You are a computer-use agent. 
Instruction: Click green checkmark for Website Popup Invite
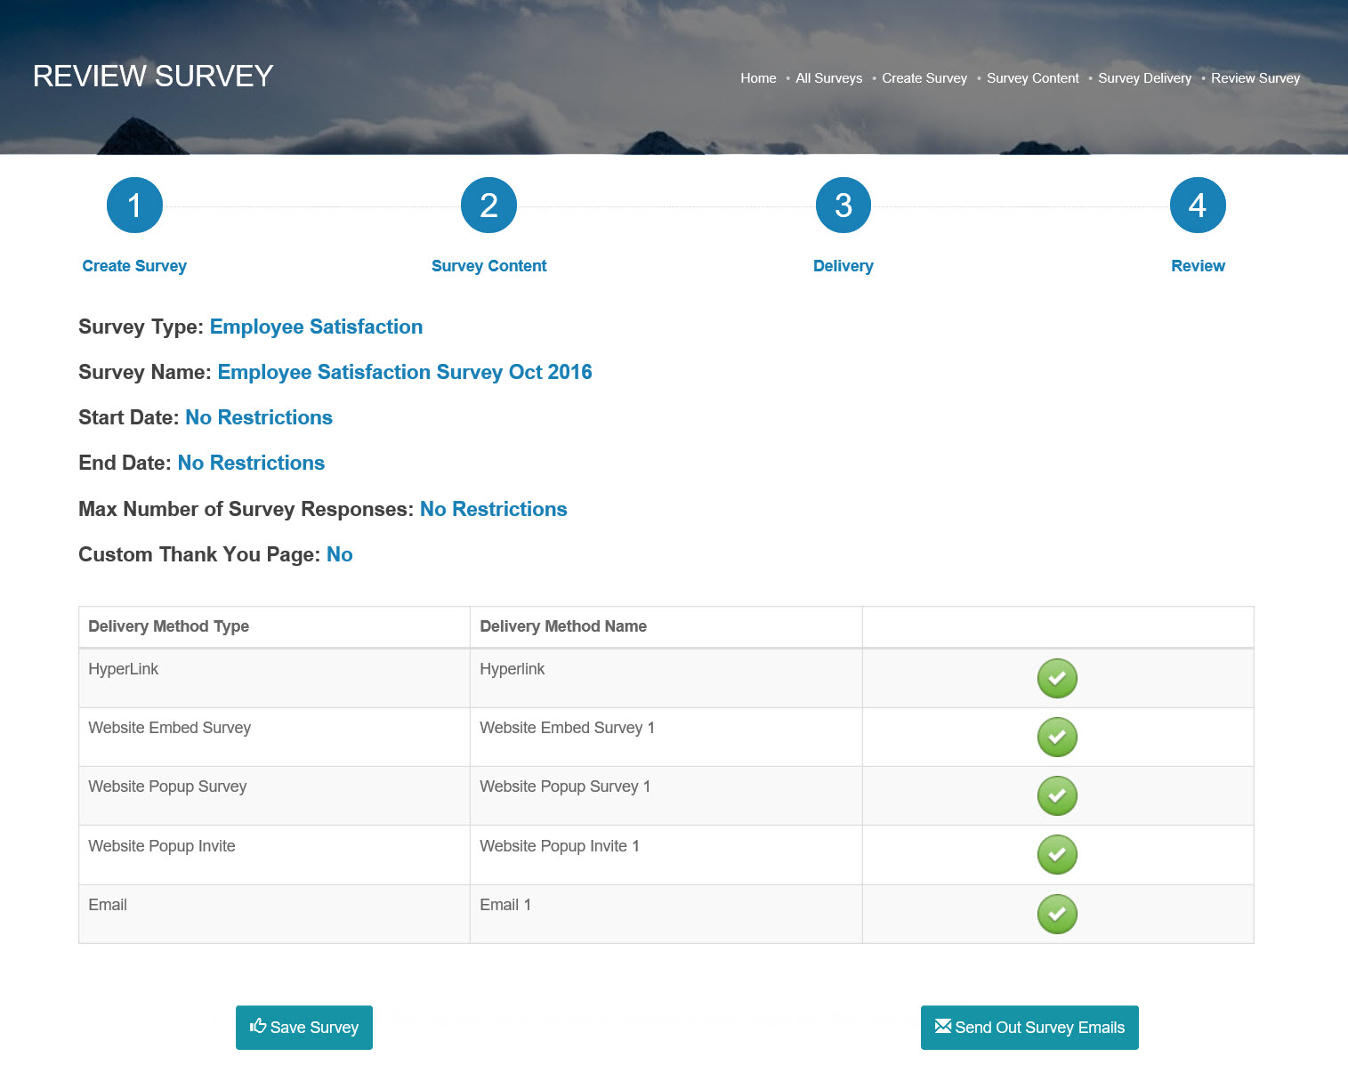(1057, 855)
